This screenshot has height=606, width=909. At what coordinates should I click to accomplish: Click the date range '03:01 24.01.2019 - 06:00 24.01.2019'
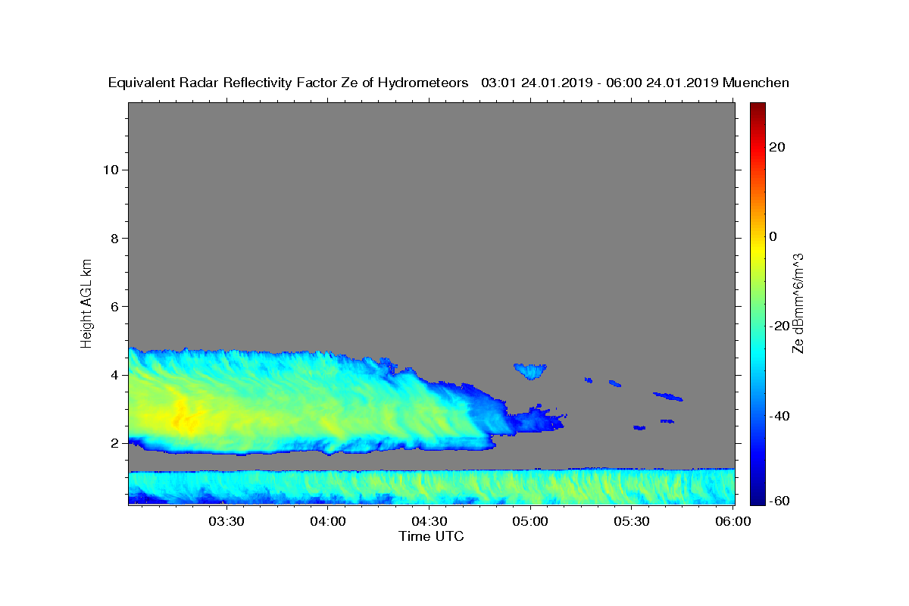600,83
